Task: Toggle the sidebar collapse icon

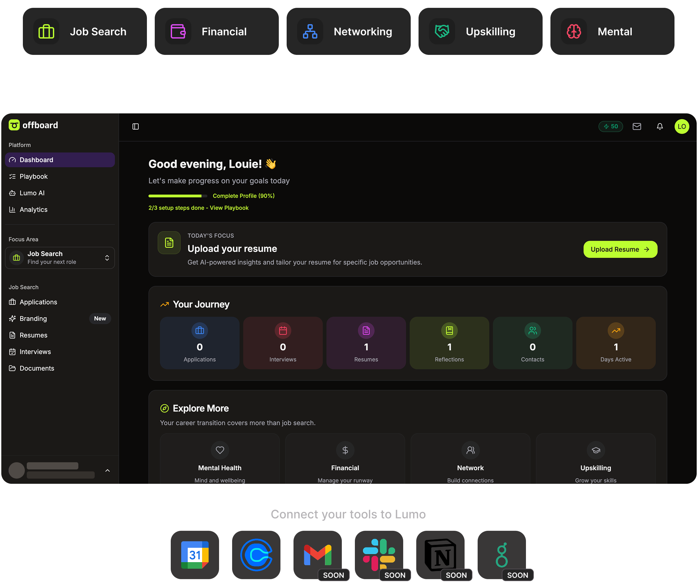Action: coord(135,126)
